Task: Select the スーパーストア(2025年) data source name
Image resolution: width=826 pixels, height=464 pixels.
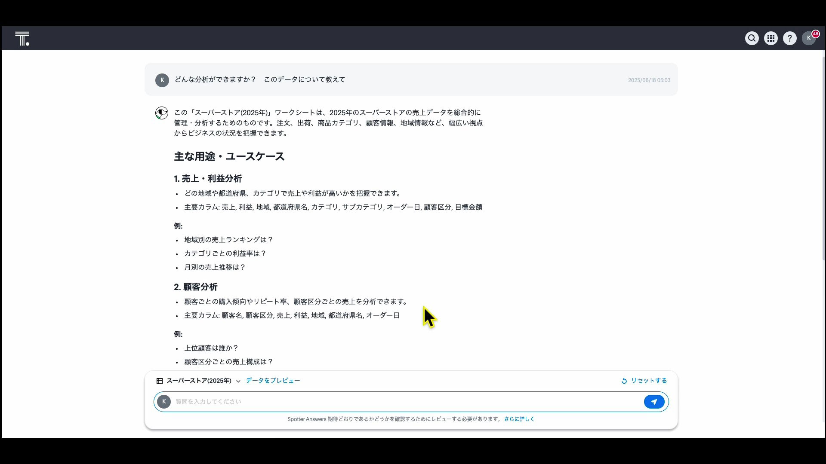Action: point(199,381)
